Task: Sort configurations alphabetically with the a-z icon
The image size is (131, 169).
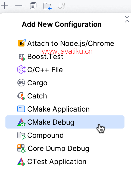Action: (x=61, y=6)
